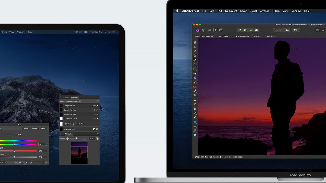The width and height of the screenshot is (326, 183).
Task: Open the Navigator panel options menu
Action: pos(98,134)
